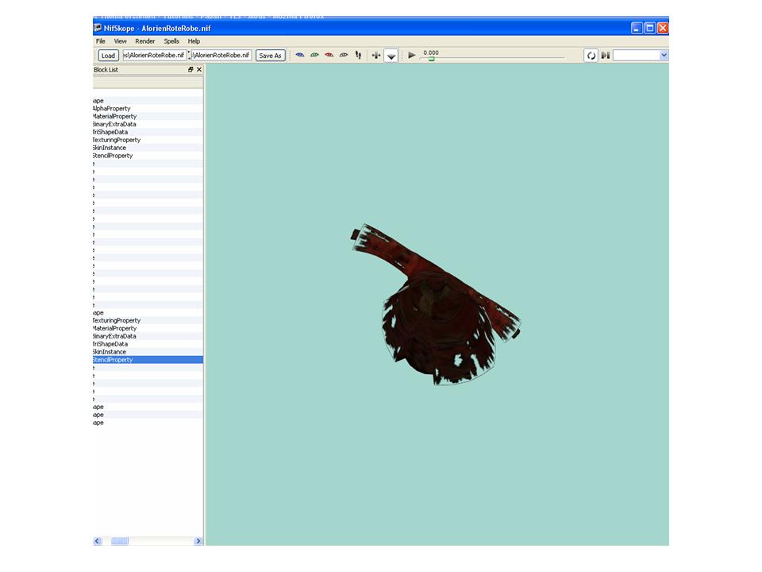Open the animation sequence combo box
The width and height of the screenshot is (762, 572).
[641, 56]
